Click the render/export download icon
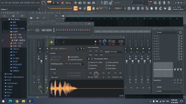The height and width of the screenshot is (104, 186). [x=169, y=8]
